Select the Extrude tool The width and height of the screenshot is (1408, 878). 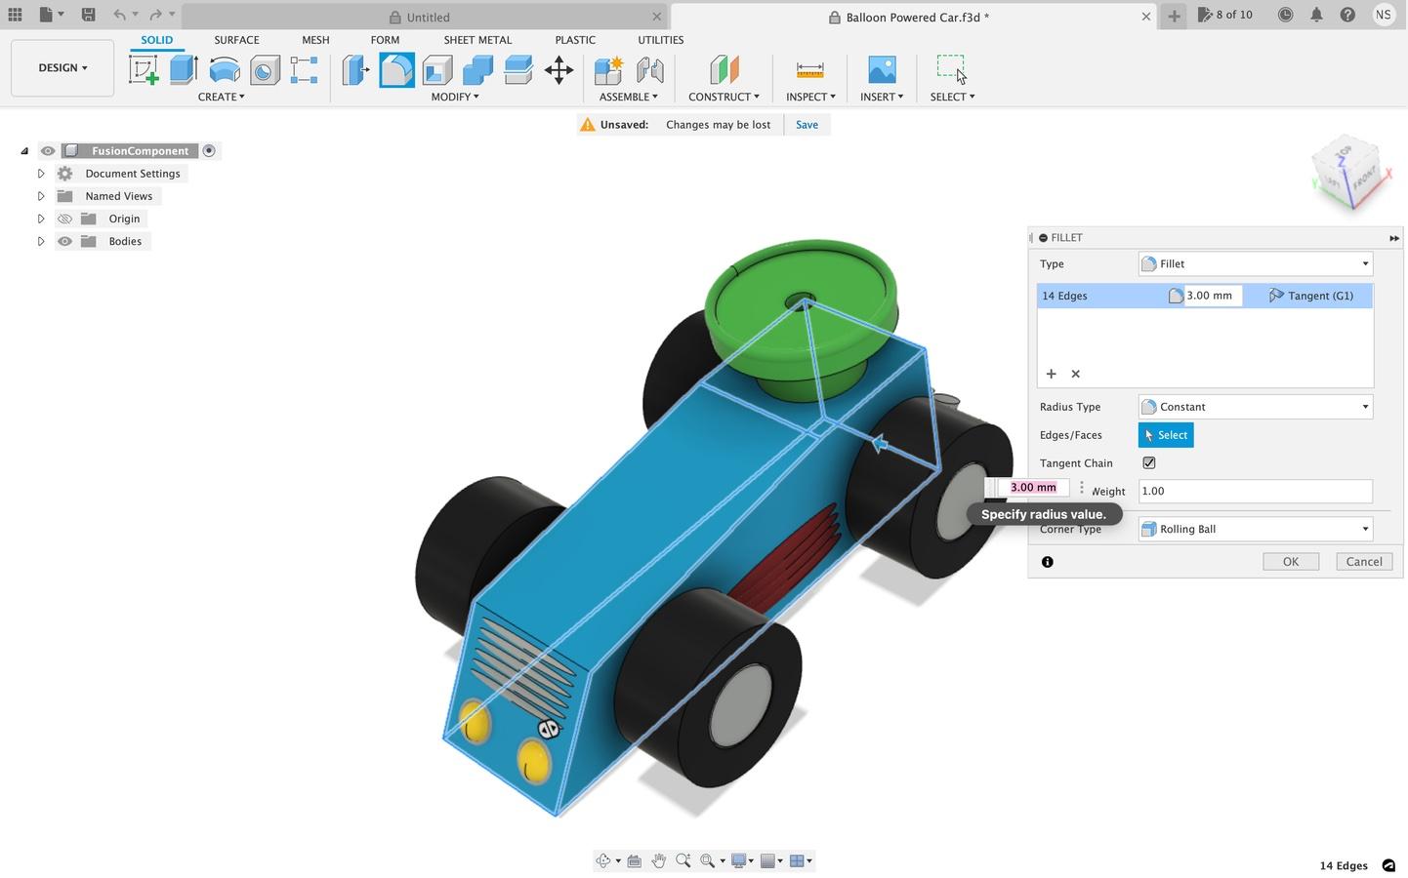(x=184, y=70)
